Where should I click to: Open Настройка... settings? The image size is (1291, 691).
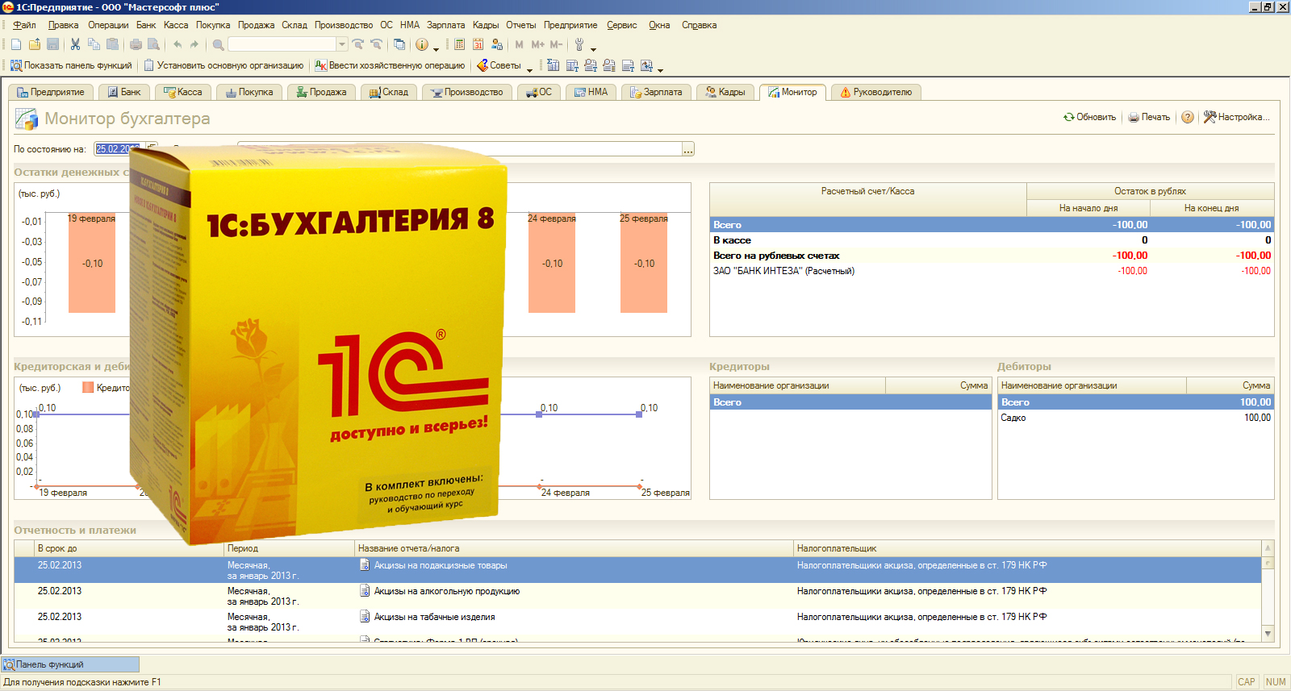tap(1236, 117)
